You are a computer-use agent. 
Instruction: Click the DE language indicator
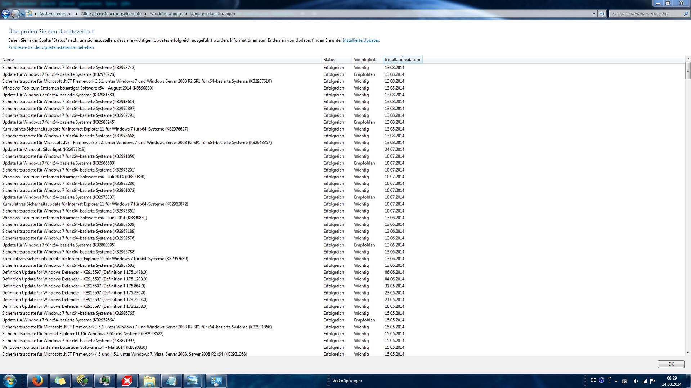(x=593, y=380)
